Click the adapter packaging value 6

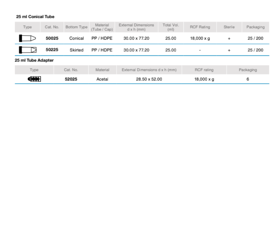coord(248,79)
